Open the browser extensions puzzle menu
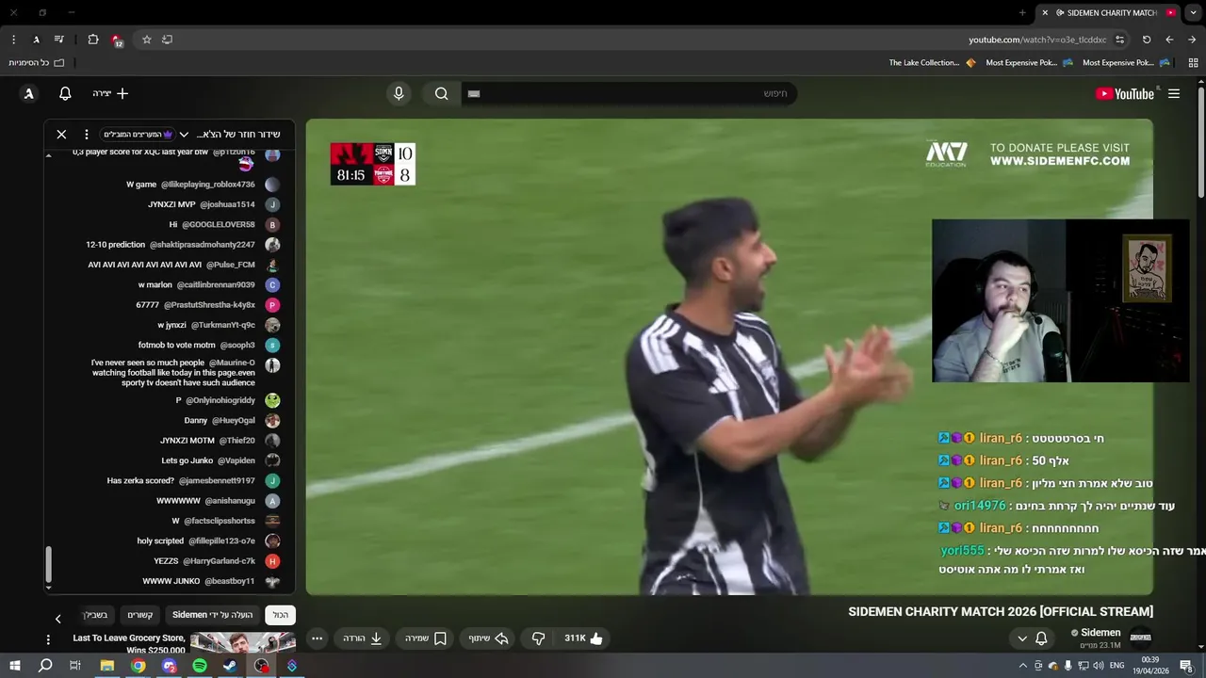1206x678 pixels. pos(93,40)
